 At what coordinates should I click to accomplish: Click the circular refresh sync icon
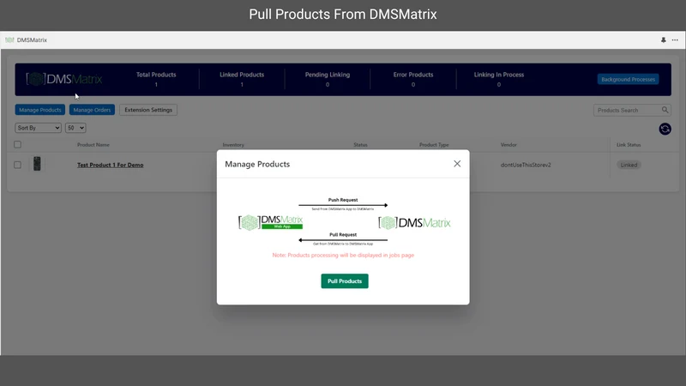[665, 129]
